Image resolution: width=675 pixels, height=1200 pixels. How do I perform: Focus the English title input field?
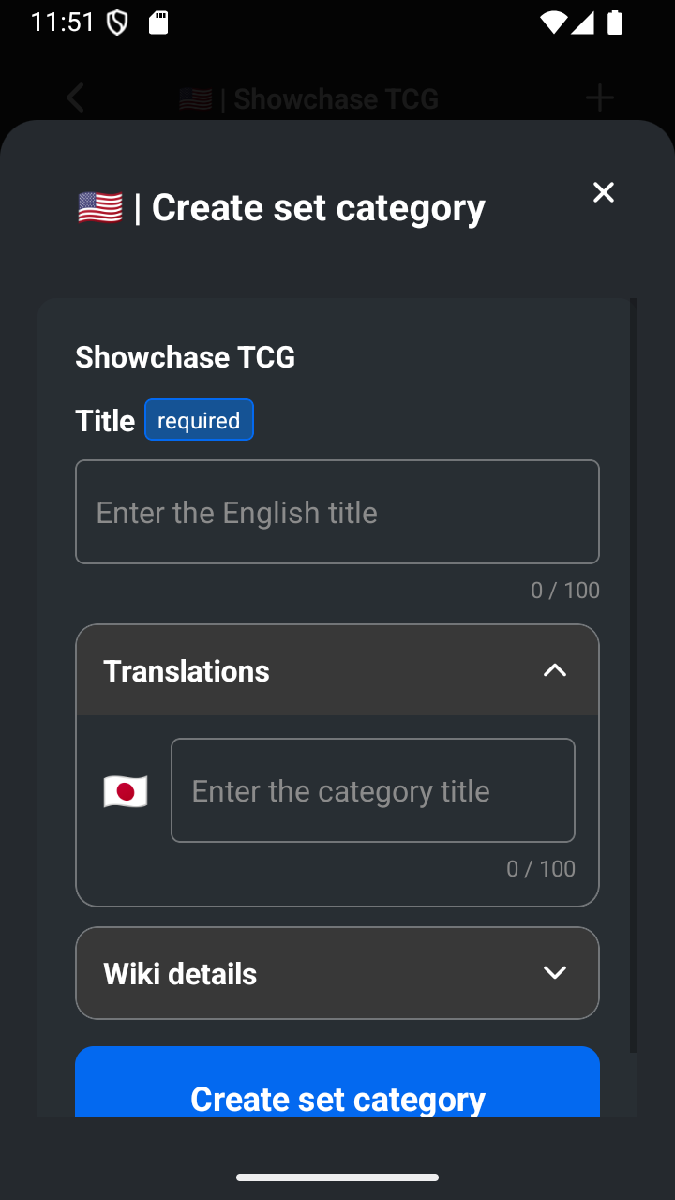point(337,512)
